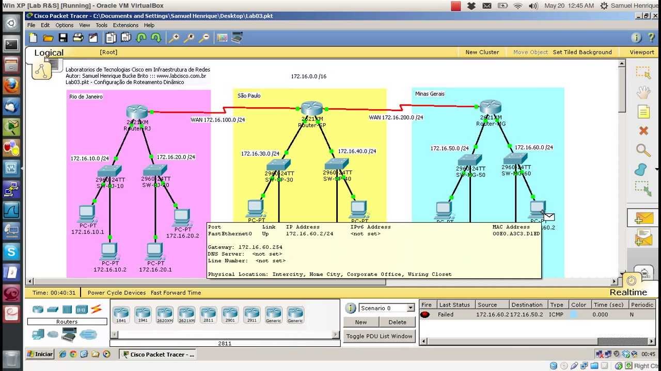Open the drawing palette icon

click(x=222, y=38)
